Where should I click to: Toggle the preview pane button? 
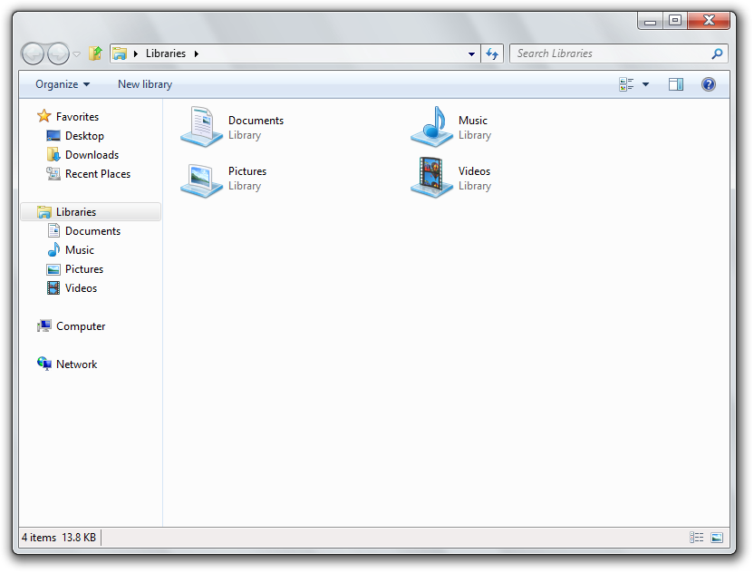pyautogui.click(x=676, y=84)
